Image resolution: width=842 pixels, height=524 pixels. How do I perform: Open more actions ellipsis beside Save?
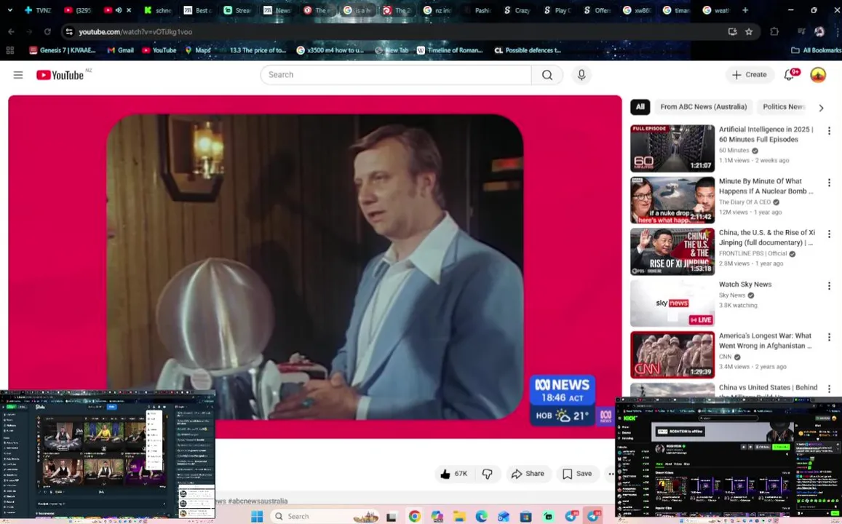point(611,474)
